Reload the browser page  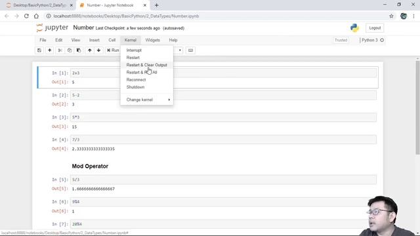click(26, 16)
